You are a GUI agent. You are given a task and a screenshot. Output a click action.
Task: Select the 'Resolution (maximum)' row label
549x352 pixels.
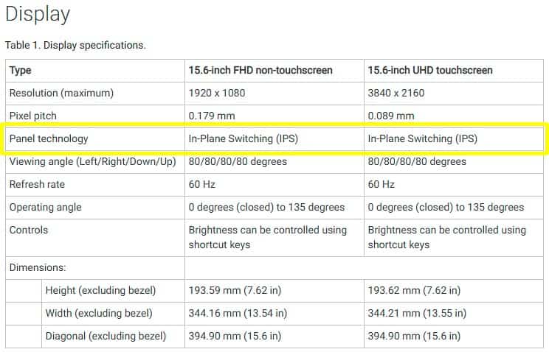tap(62, 93)
